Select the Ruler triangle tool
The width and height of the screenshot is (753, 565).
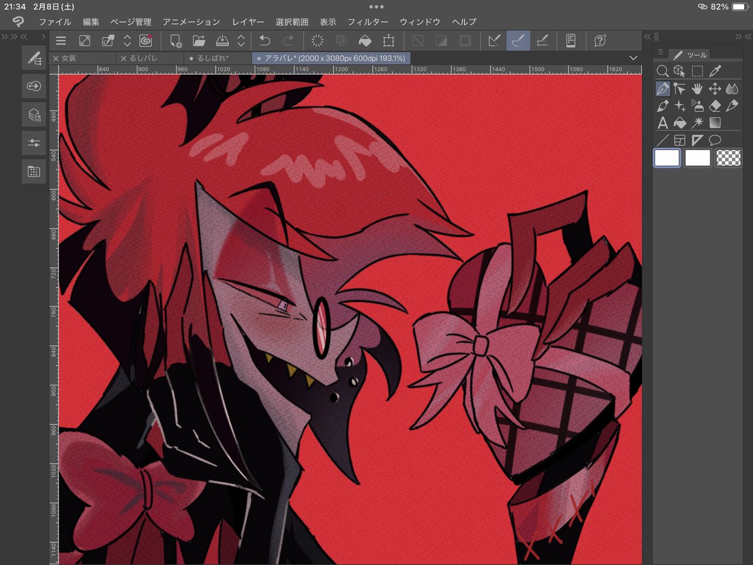(x=697, y=139)
